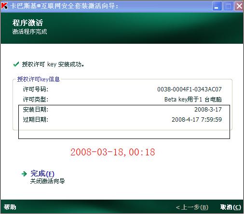Click the 授权许可key信息 group title
The width and height of the screenshot is (244, 214).
[x=39, y=79]
